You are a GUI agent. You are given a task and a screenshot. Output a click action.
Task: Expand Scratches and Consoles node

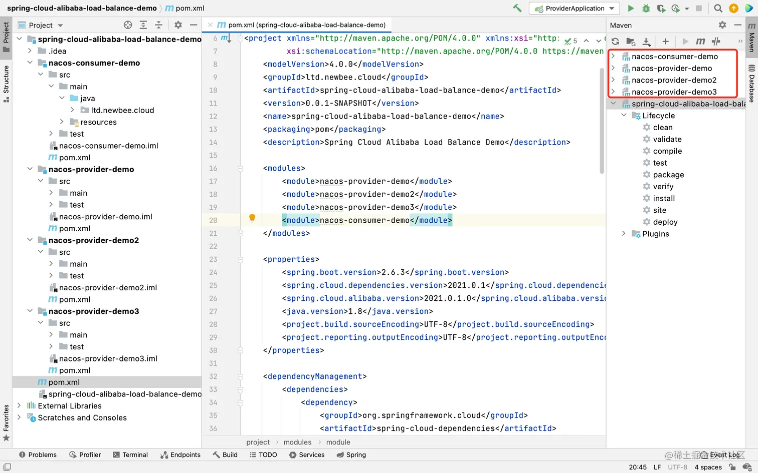click(x=19, y=417)
